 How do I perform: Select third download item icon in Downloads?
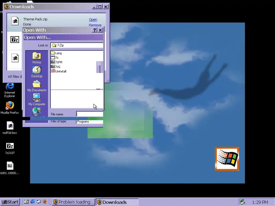coord(15,58)
